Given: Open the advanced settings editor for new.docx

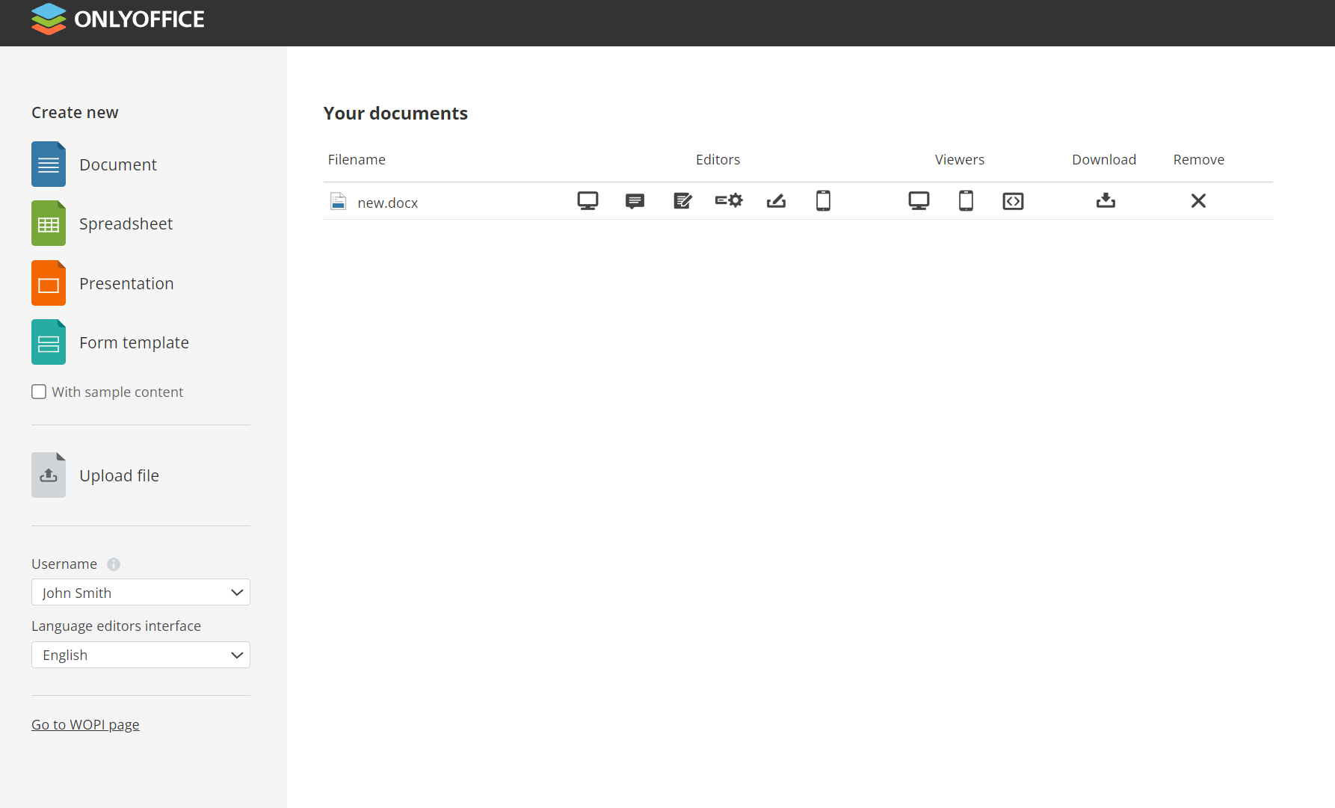Looking at the screenshot, I should click(728, 200).
